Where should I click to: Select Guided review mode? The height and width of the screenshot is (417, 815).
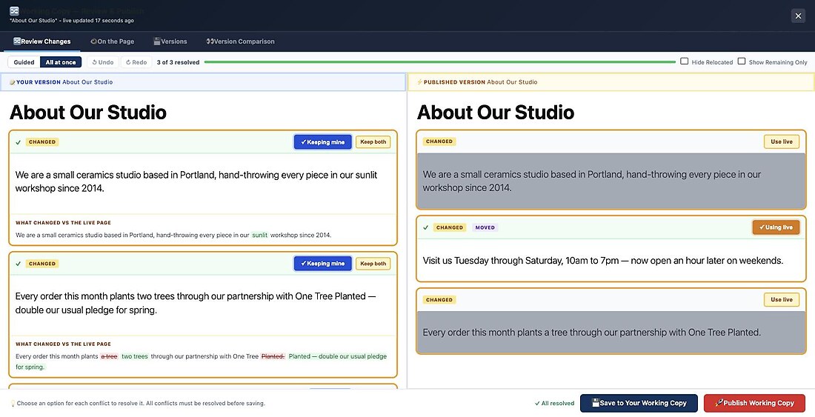pyautogui.click(x=24, y=62)
